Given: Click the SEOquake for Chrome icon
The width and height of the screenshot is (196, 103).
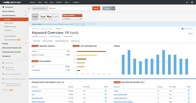Looking at the screenshot, I should tap(3, 67).
